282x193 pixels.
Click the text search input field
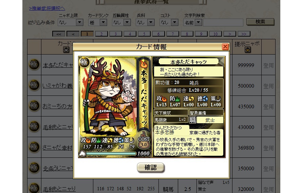[223, 22]
